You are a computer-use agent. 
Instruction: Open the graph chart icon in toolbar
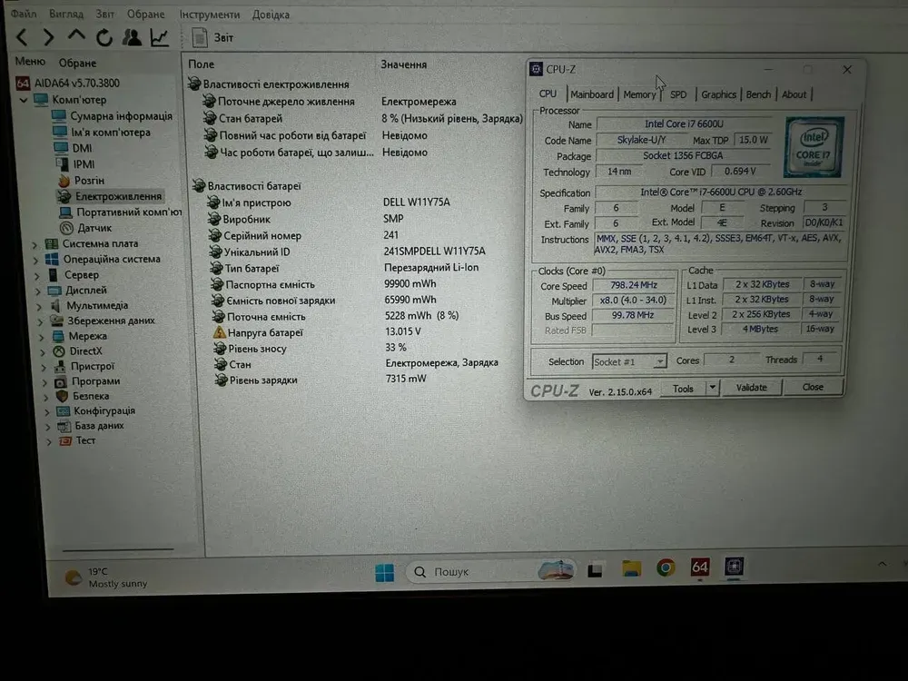(x=160, y=37)
